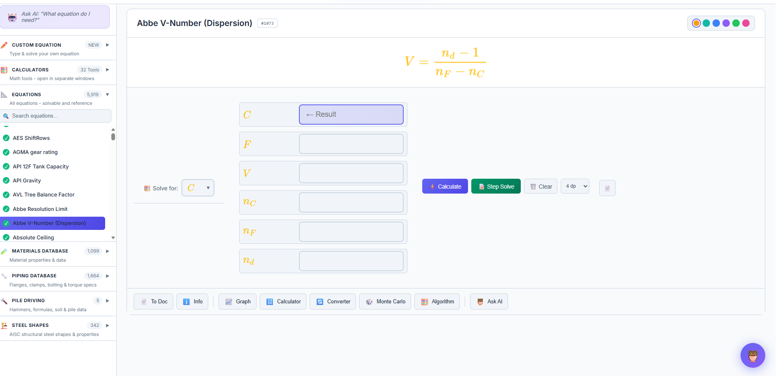Image resolution: width=776 pixels, height=376 pixels.
Task: Click the Search equations input field
Action: point(56,116)
